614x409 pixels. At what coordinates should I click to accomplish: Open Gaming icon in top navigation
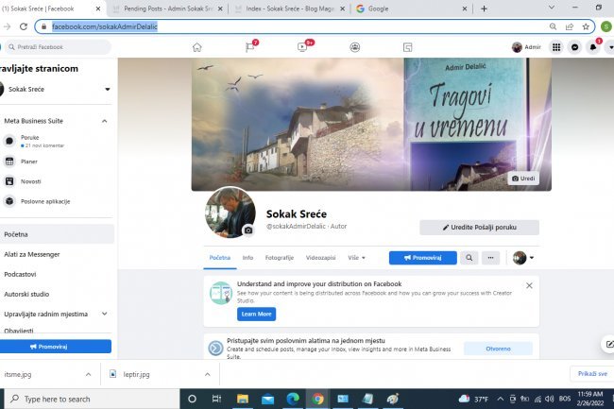407,47
